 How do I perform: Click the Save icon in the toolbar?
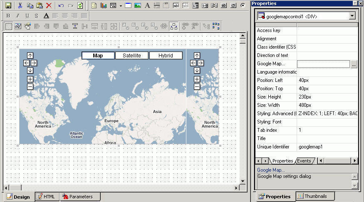8,5
